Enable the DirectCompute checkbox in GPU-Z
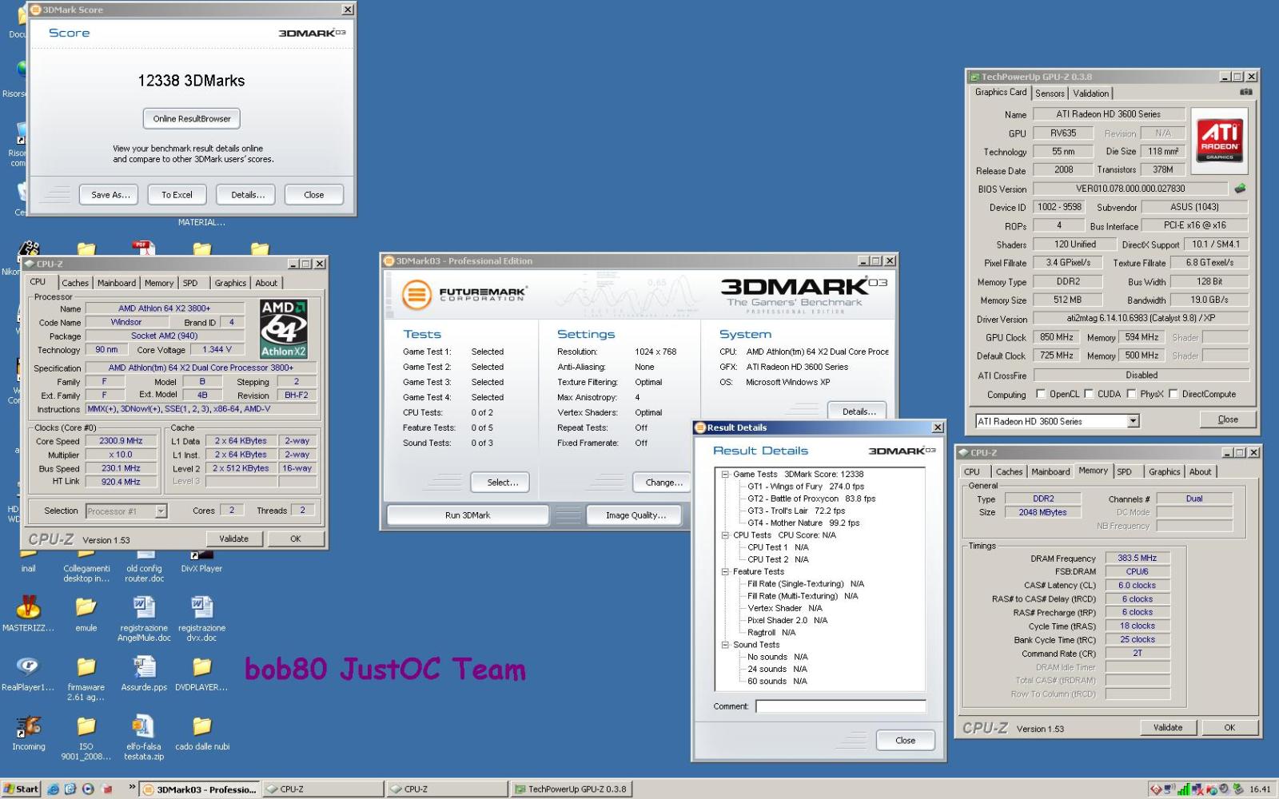The height and width of the screenshot is (799, 1279). 1173,394
